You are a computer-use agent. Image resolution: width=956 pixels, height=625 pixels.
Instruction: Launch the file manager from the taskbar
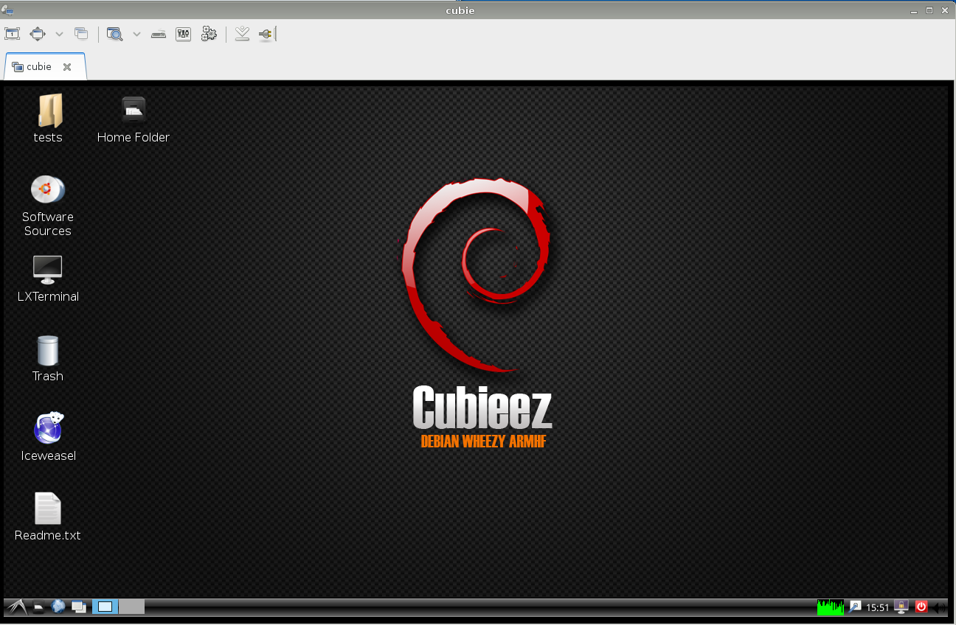[39, 607]
